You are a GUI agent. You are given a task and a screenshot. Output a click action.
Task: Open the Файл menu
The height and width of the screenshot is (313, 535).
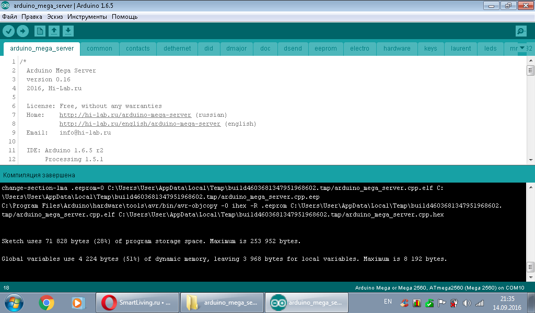(x=9, y=17)
